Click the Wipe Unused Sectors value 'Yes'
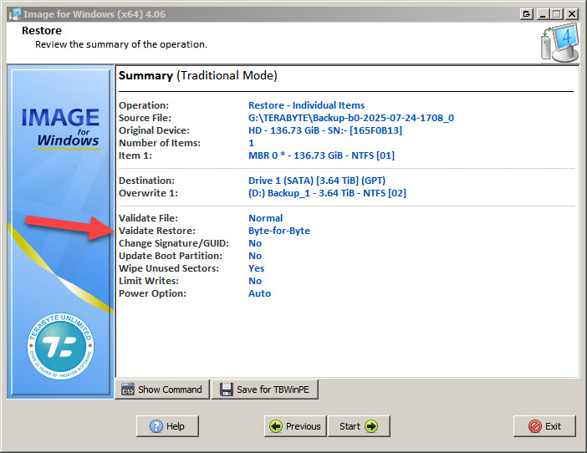Screen dimensions: 587x453 [x=256, y=268]
